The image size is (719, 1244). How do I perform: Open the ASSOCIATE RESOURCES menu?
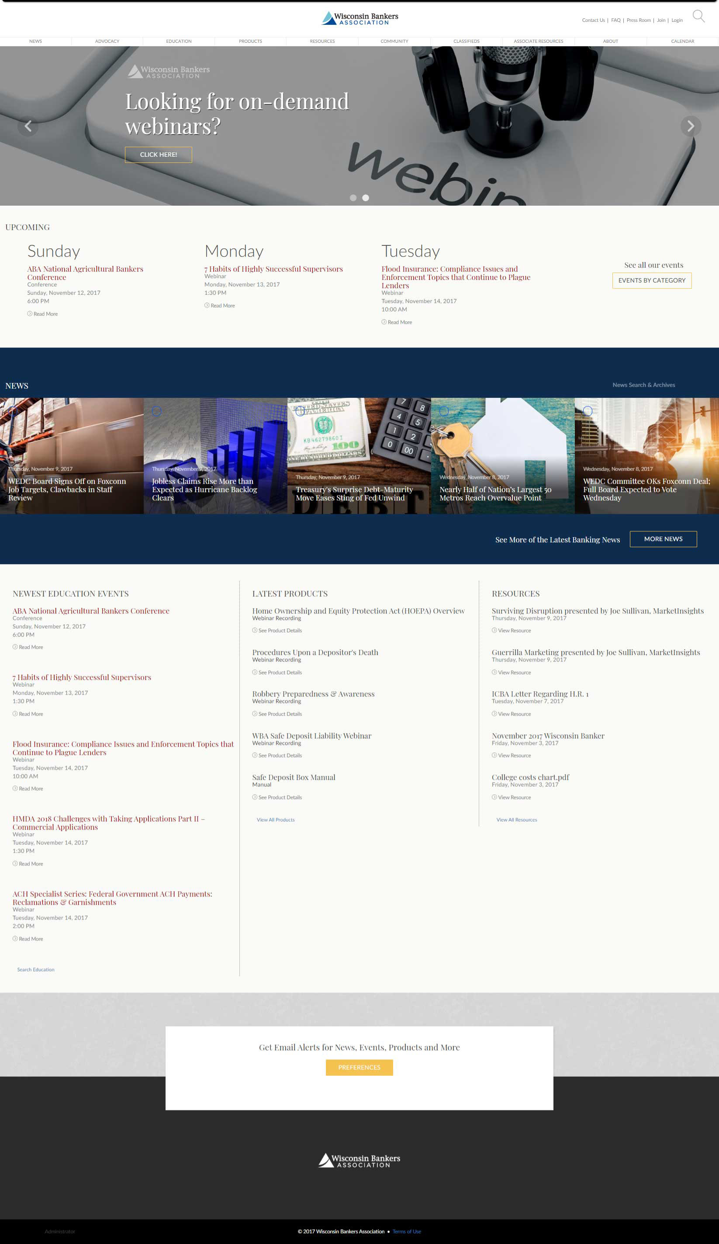click(538, 41)
